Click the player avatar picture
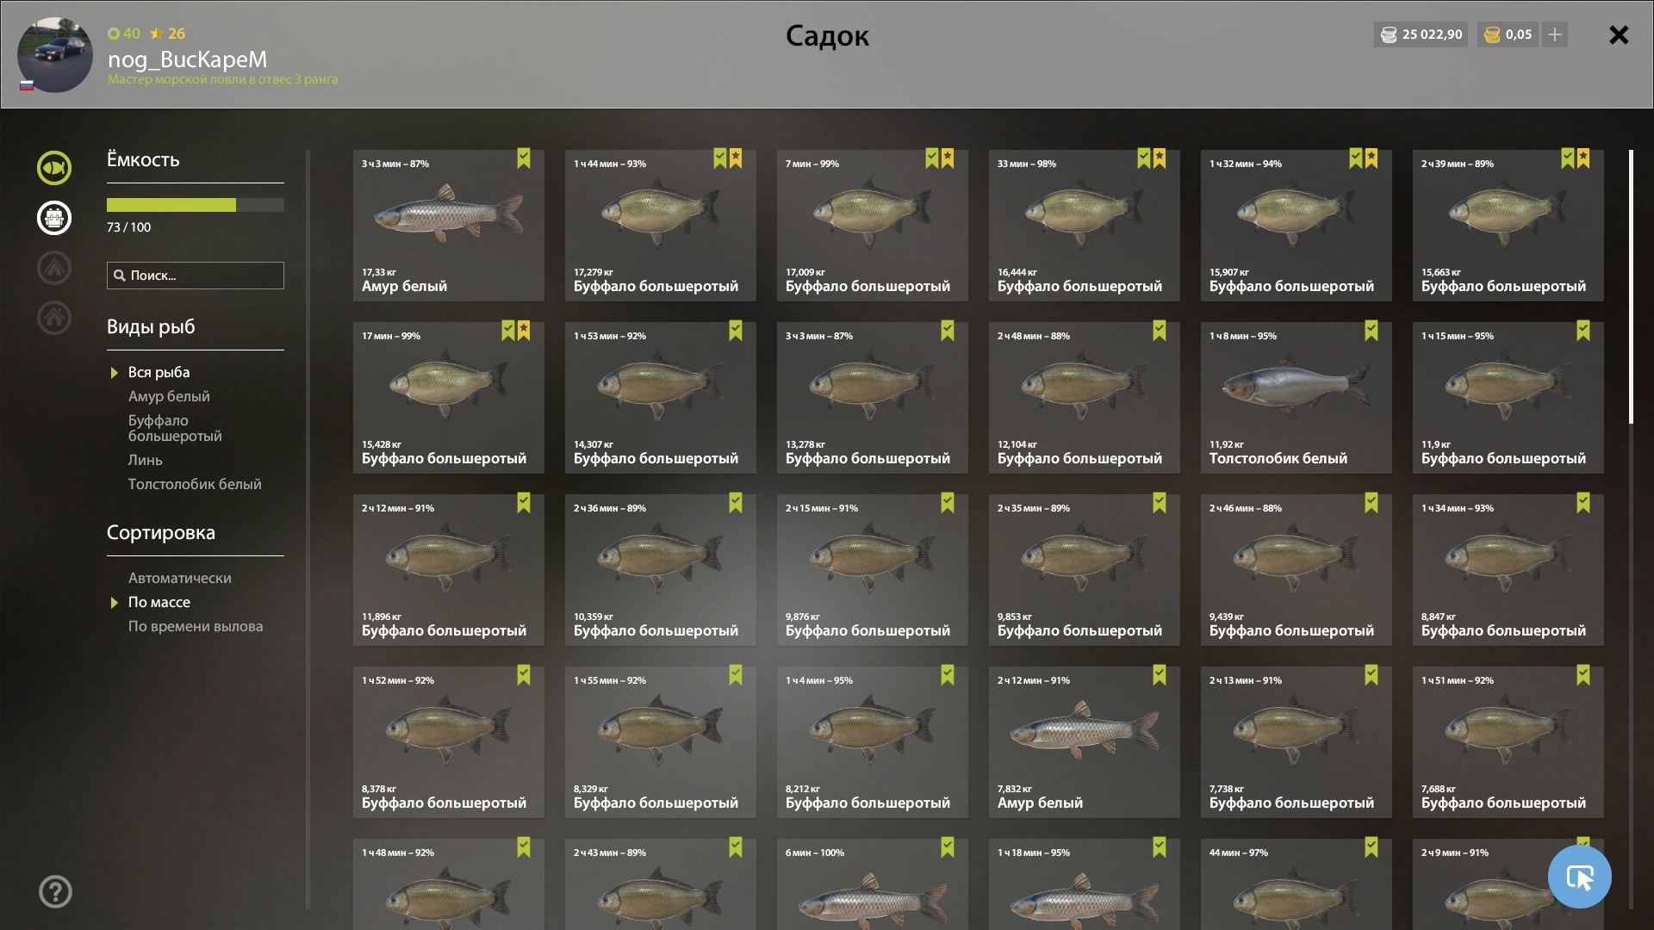 [55, 54]
